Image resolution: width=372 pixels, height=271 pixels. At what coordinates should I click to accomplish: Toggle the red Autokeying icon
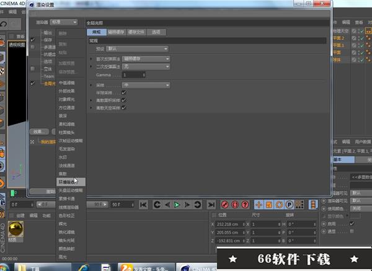click(x=235, y=205)
